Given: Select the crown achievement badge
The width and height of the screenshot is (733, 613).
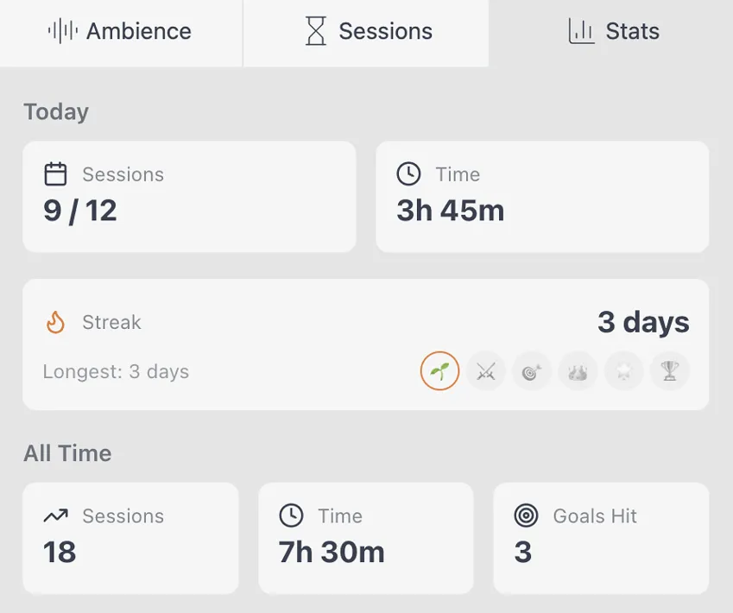Looking at the screenshot, I should pyautogui.click(x=578, y=370).
